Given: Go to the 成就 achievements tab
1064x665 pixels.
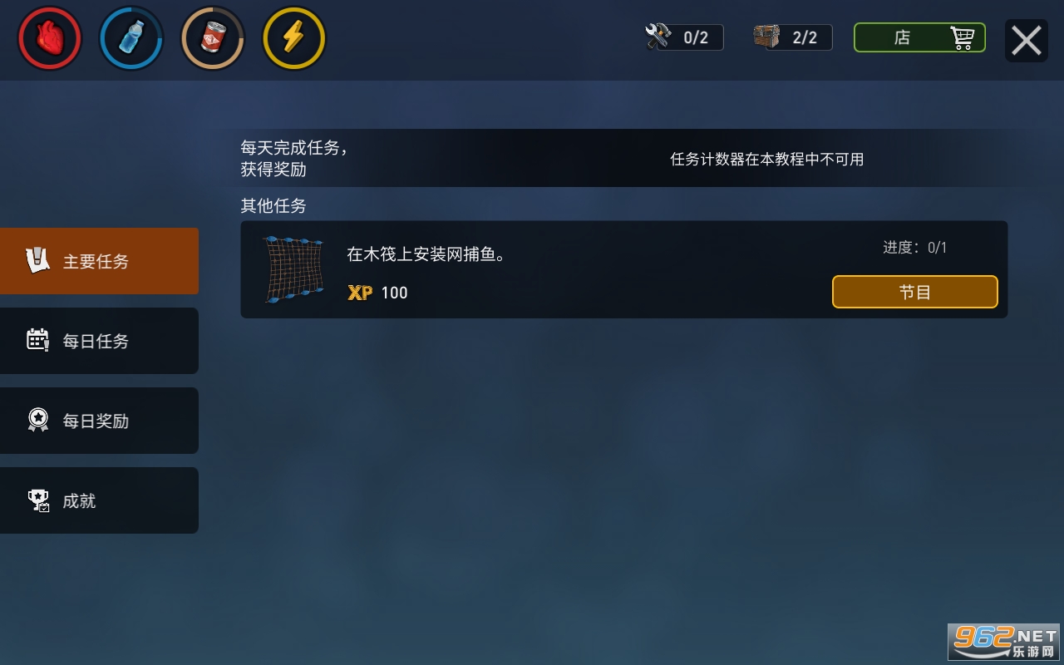Looking at the screenshot, I should tap(99, 500).
